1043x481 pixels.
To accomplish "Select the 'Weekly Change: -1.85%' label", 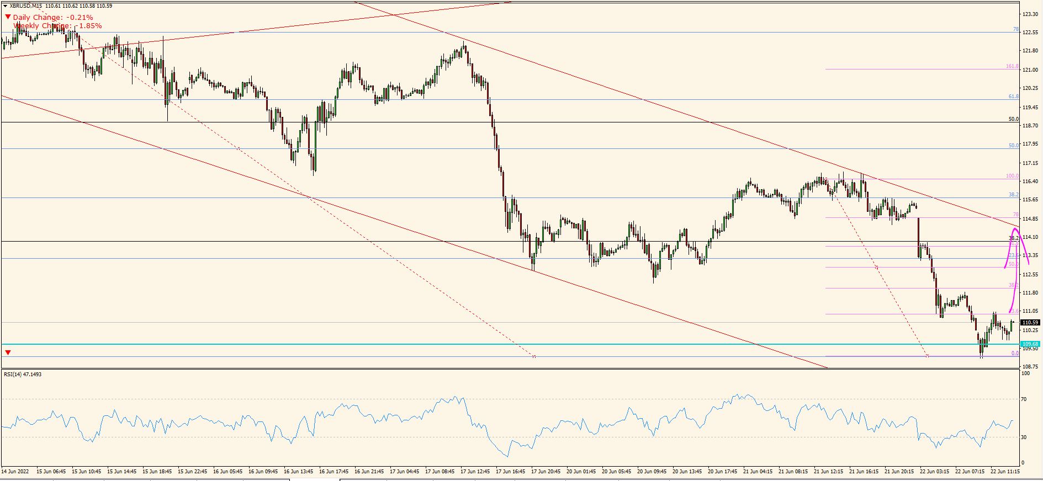I will [57, 26].
